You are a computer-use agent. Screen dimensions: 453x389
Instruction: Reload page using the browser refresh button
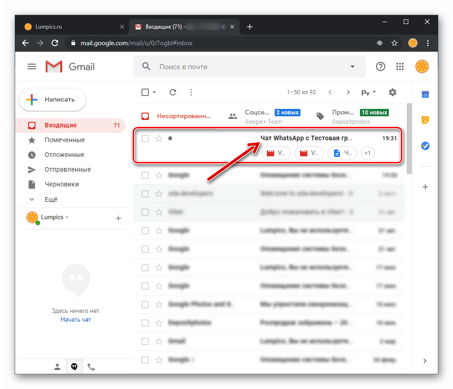(x=55, y=43)
